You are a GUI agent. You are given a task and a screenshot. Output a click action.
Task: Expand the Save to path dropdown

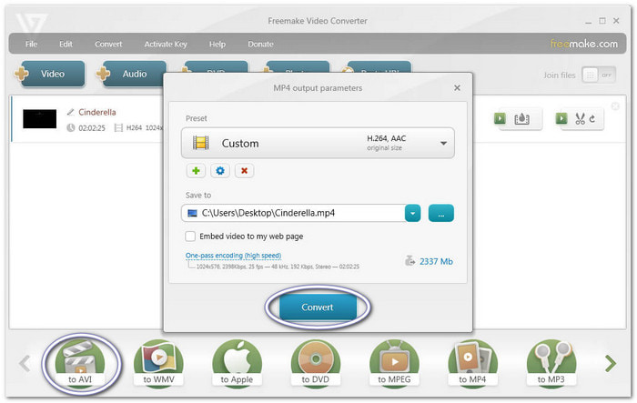click(413, 213)
